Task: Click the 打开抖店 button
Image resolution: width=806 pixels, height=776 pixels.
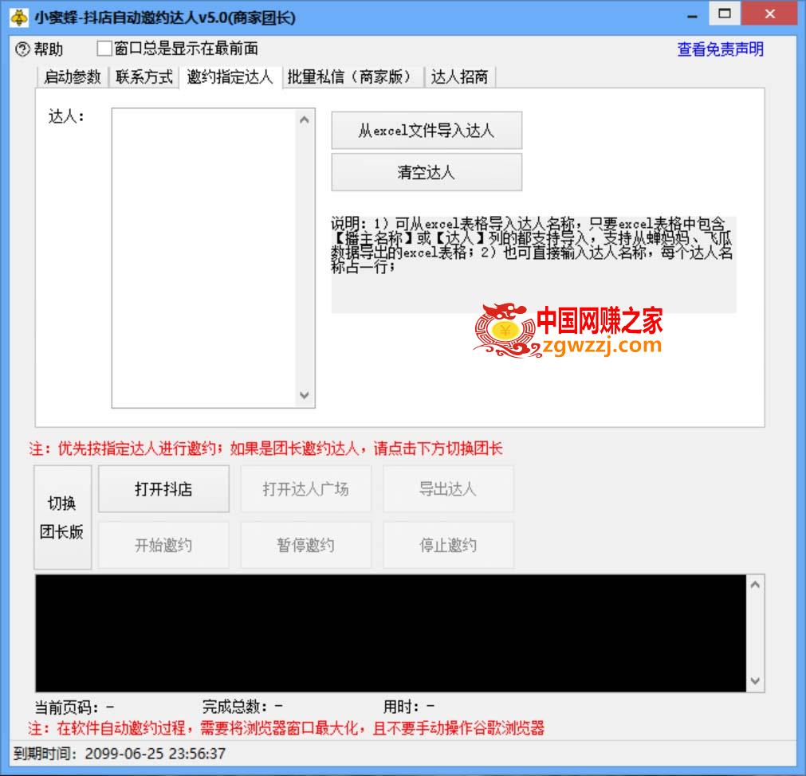Action: coord(163,489)
